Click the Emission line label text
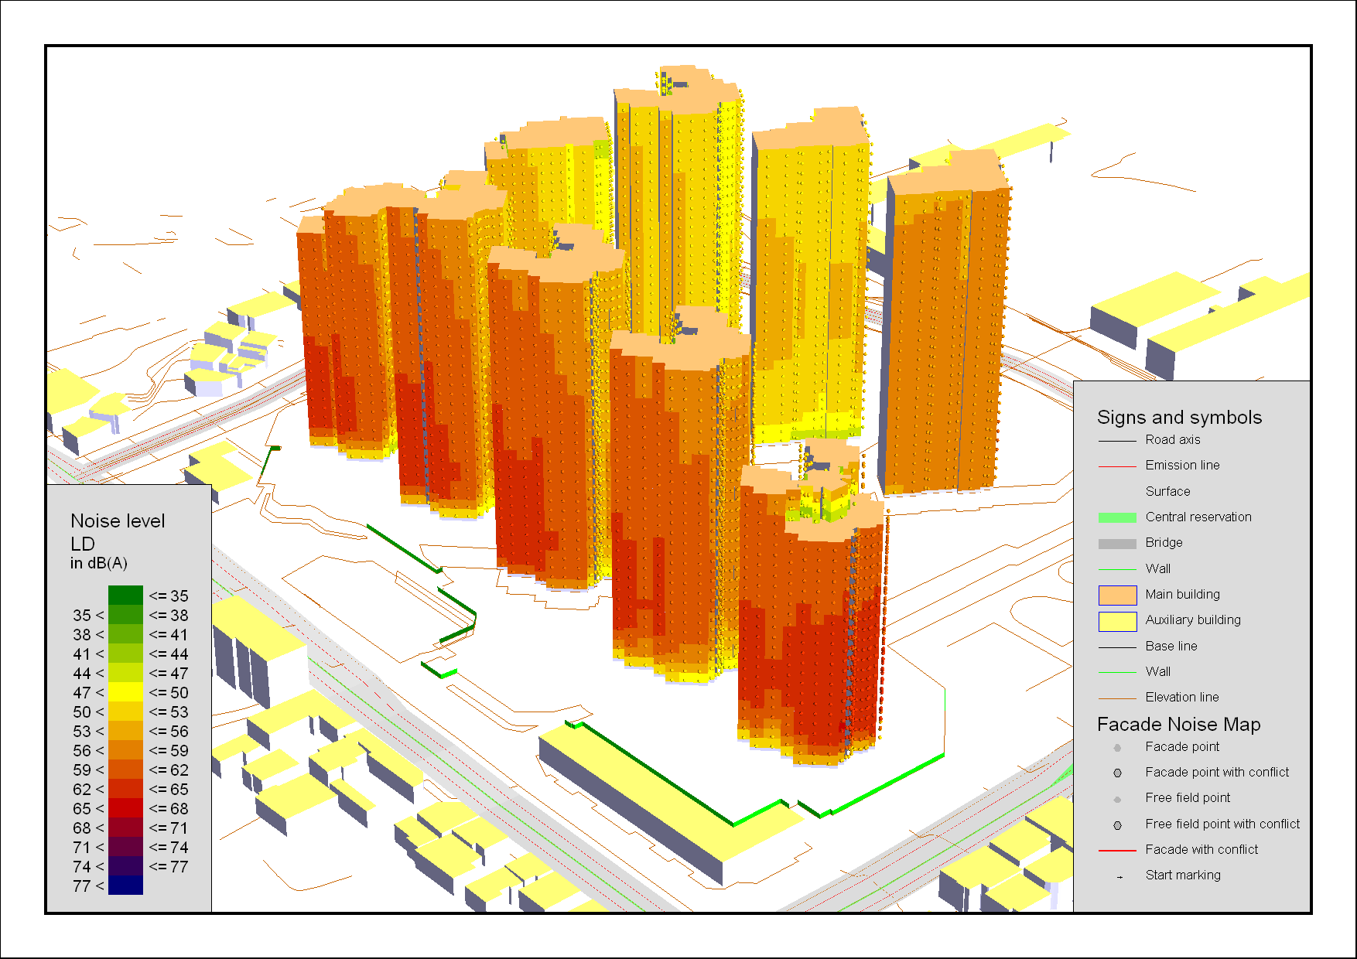 (1182, 465)
